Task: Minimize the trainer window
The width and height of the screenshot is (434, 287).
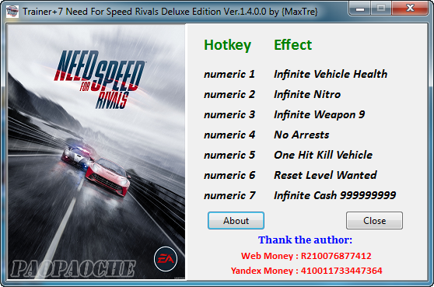Action: click(360, 9)
